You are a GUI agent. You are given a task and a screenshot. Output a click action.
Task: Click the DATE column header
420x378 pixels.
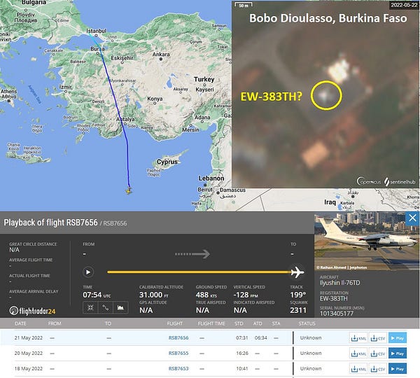[20, 323]
